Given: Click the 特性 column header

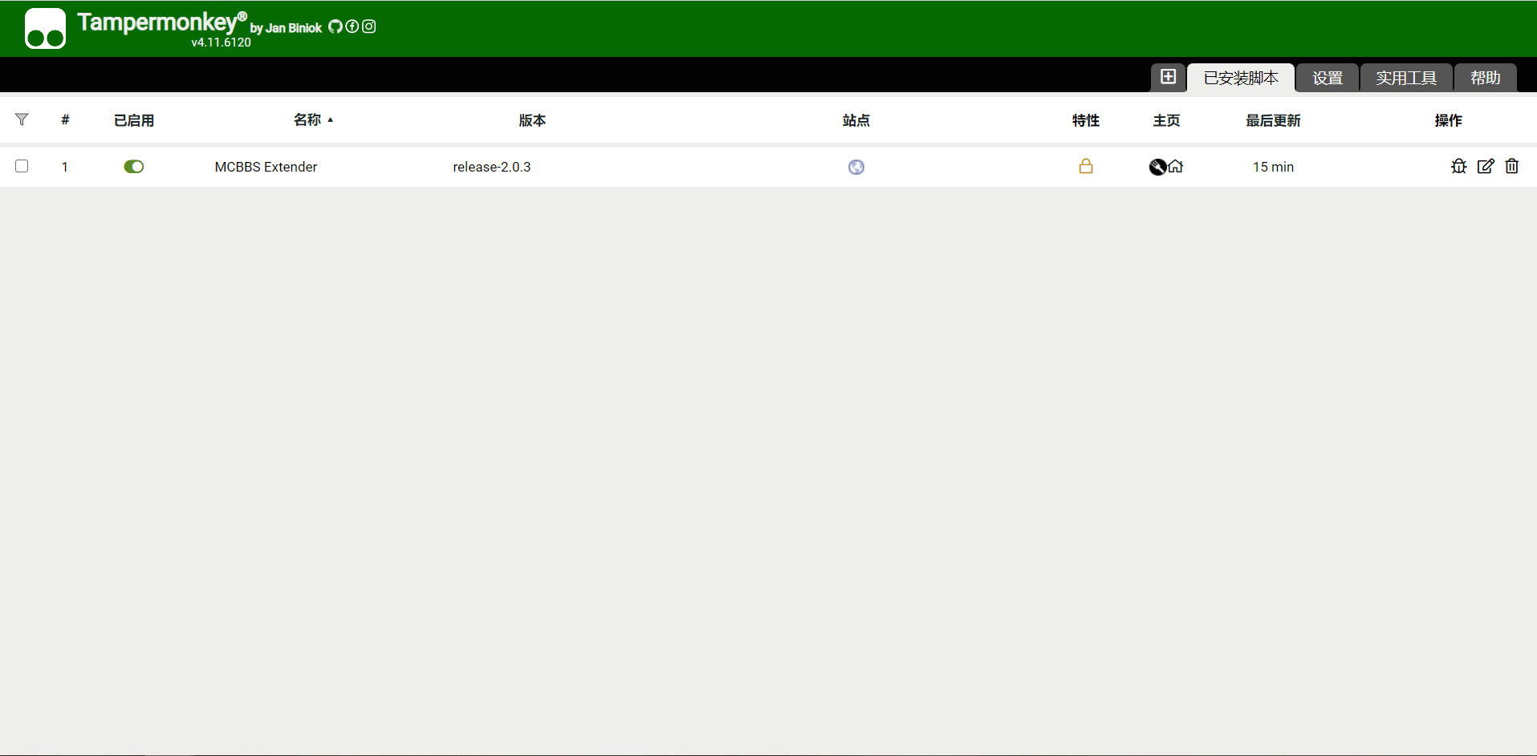Looking at the screenshot, I should click(1086, 120).
